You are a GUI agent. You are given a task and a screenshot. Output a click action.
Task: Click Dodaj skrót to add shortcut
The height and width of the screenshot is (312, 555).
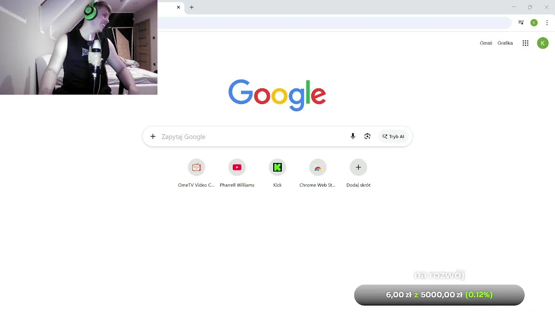pos(358,173)
